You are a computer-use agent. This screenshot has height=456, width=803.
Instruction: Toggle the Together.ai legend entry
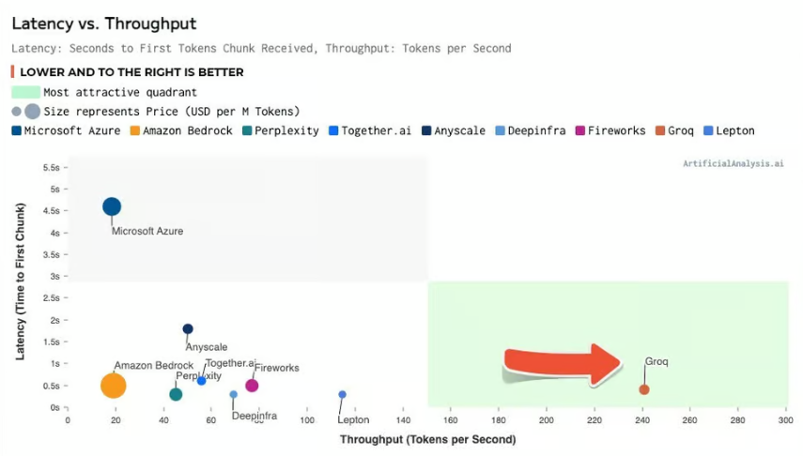(370, 130)
